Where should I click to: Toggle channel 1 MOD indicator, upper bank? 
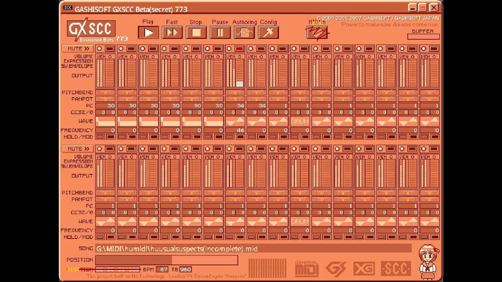point(111,137)
